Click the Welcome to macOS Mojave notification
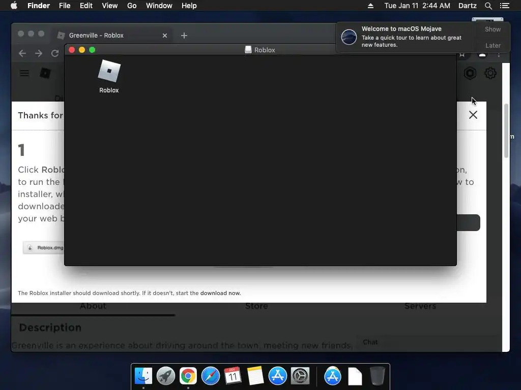This screenshot has width=521, height=390. [x=406, y=37]
